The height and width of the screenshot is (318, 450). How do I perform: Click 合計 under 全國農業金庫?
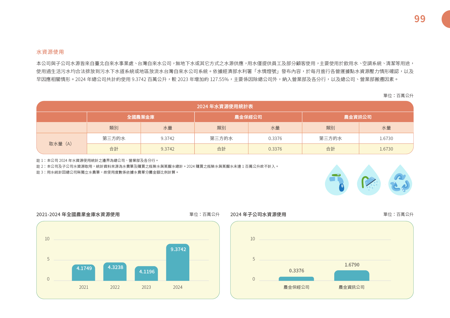114,149
